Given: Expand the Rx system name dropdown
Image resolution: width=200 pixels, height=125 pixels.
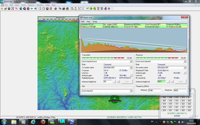Looking at the screenshot, I should 184,67.
